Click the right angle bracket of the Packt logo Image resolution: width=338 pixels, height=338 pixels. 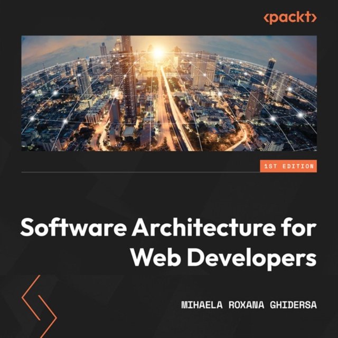coord(314,18)
